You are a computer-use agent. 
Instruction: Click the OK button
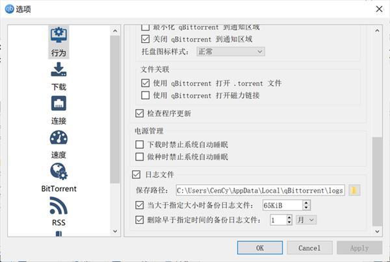(260, 248)
